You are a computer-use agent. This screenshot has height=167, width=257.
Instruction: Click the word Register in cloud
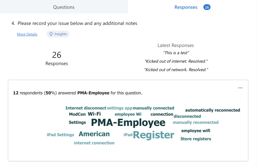(154, 135)
